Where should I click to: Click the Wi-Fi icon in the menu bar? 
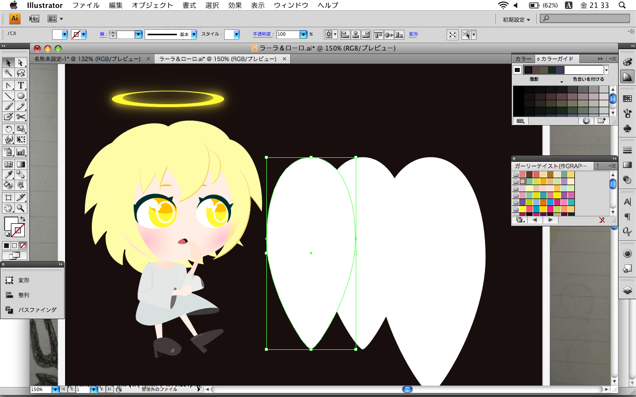[503, 5]
